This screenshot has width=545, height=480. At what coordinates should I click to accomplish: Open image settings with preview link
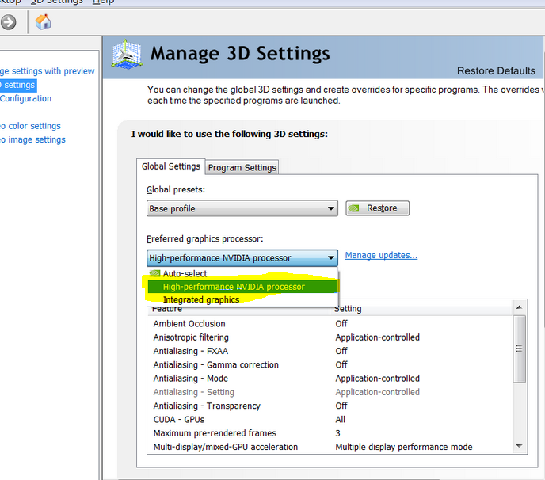pyautogui.click(x=48, y=71)
